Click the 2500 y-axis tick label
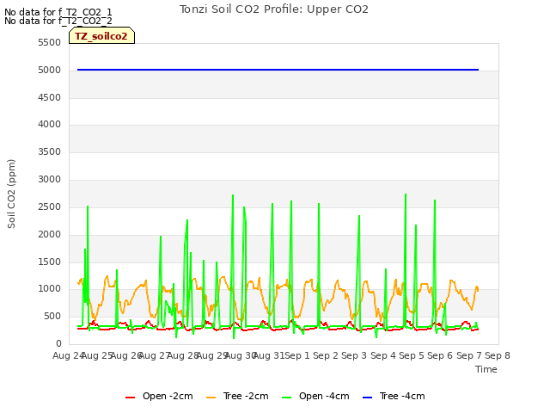The width and height of the screenshot is (550, 413). tap(50, 206)
